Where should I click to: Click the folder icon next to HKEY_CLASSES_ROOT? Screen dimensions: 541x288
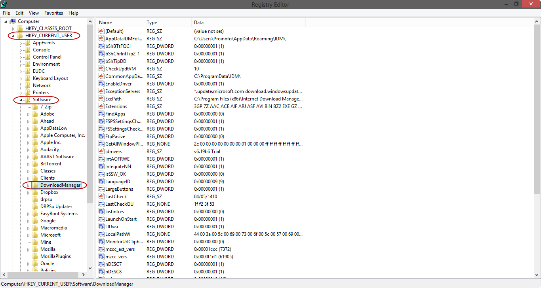click(x=20, y=28)
